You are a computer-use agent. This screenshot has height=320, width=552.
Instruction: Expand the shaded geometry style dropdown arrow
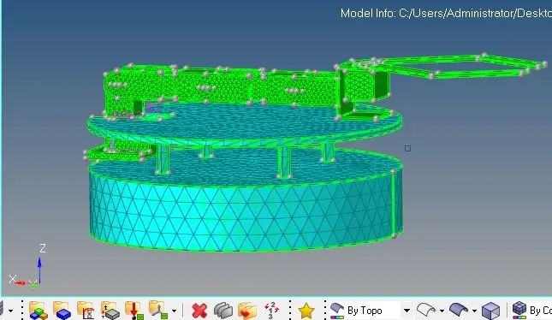[x=474, y=311]
